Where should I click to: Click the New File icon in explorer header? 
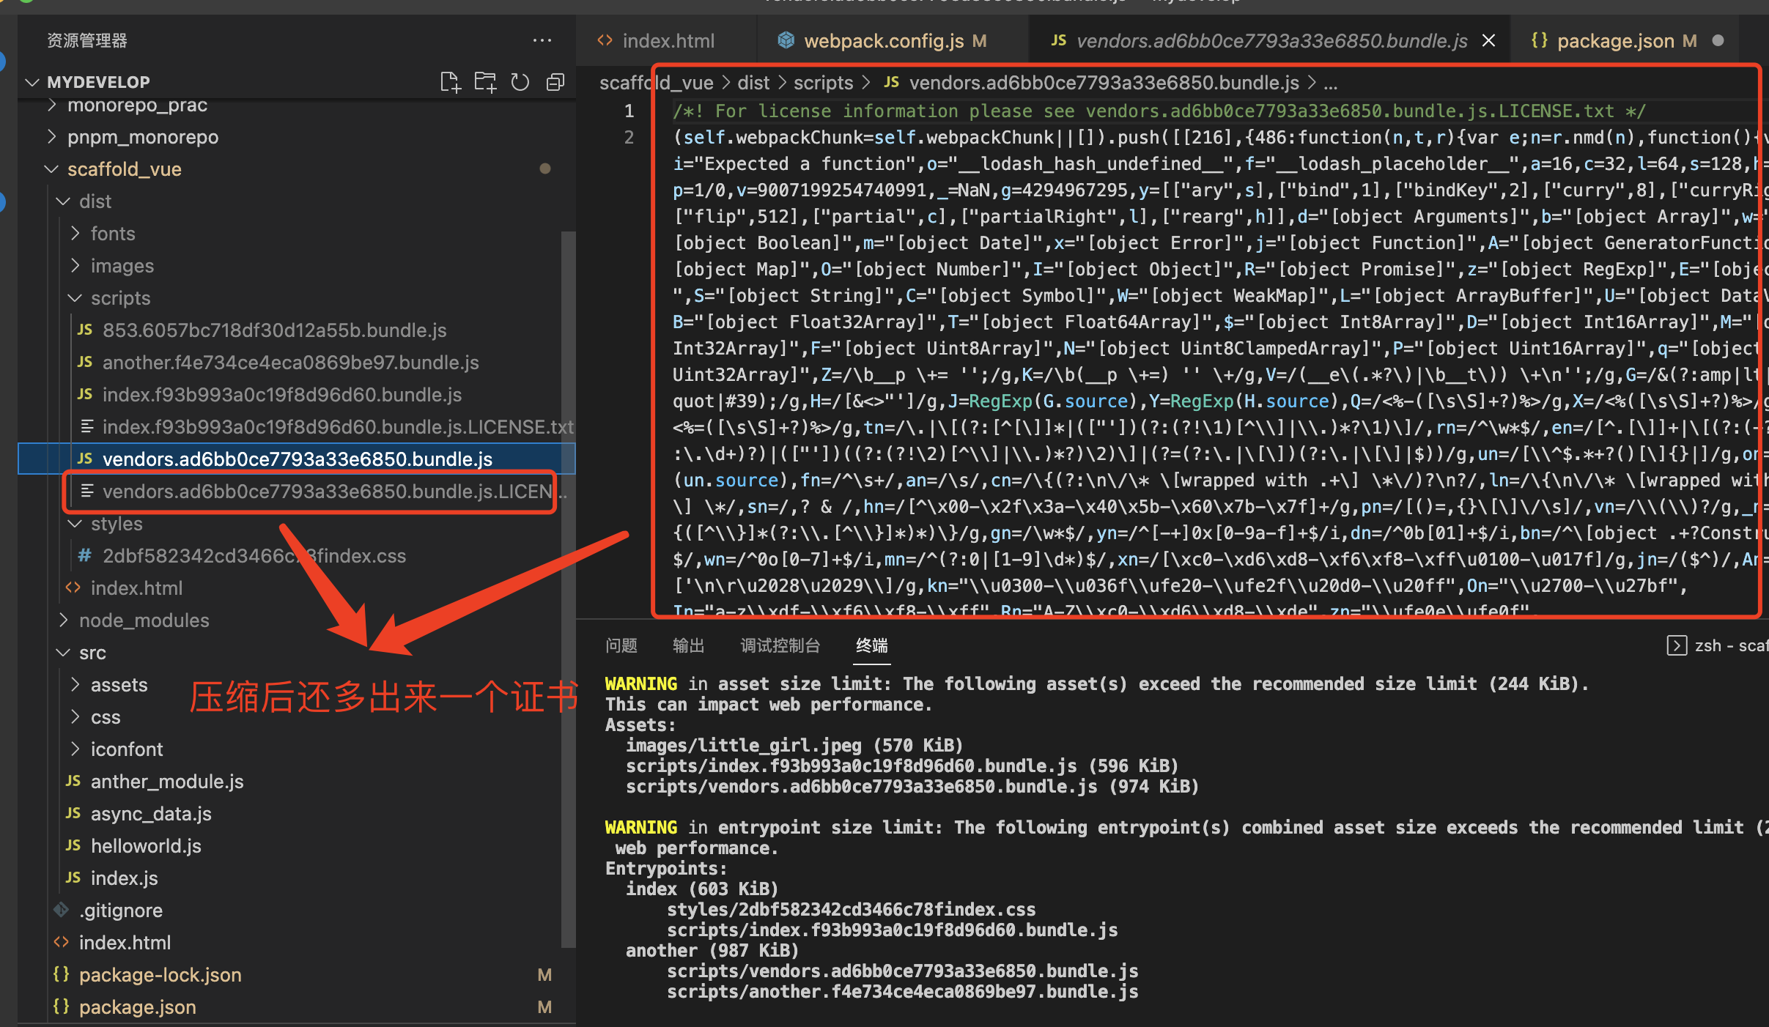[x=450, y=82]
